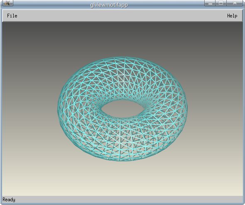Click the back upper rim of the torus
The image size is (245, 205).
123,66
